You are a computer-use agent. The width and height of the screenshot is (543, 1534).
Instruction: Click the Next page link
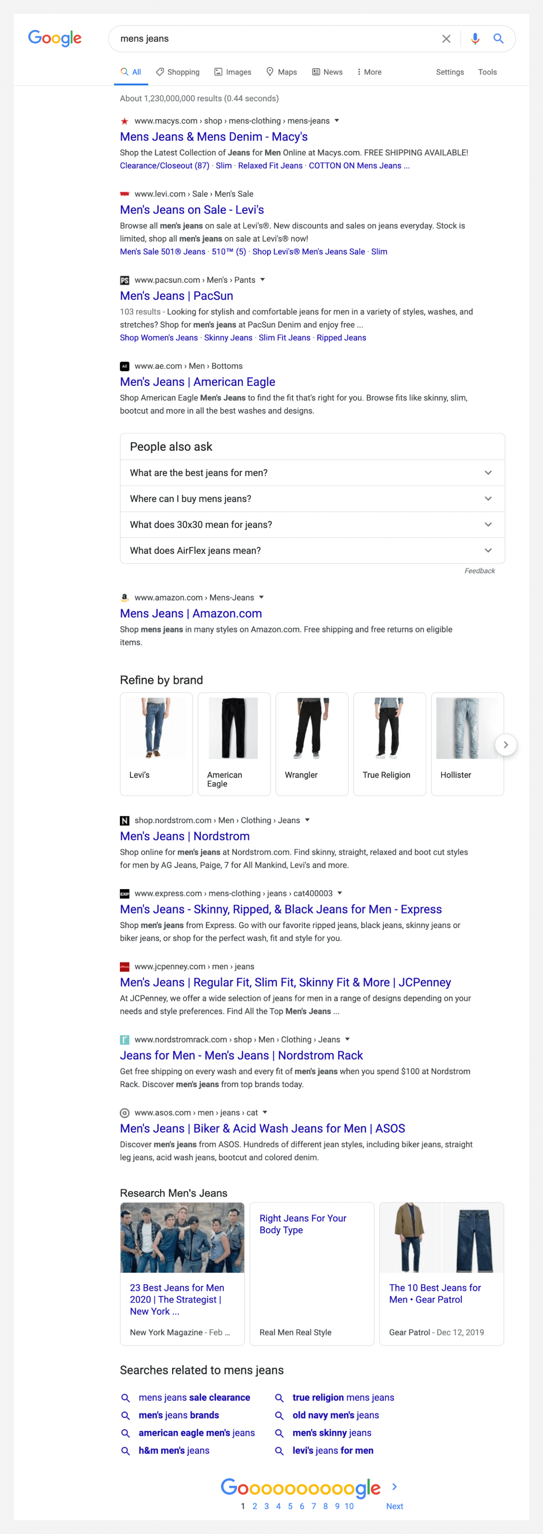pos(395,1506)
